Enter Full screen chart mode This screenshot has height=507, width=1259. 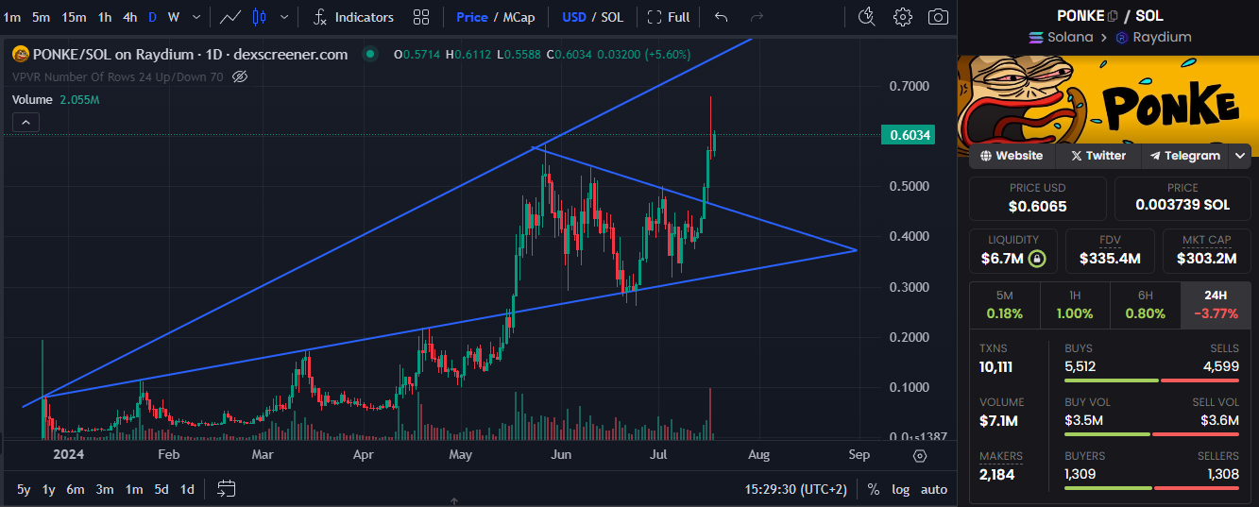pos(669,17)
